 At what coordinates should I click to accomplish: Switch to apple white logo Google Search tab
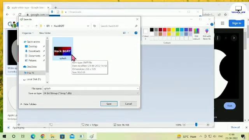28,8
